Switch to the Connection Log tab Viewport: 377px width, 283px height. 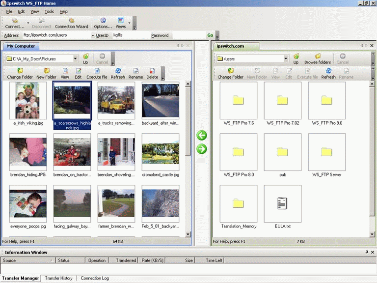click(95, 278)
